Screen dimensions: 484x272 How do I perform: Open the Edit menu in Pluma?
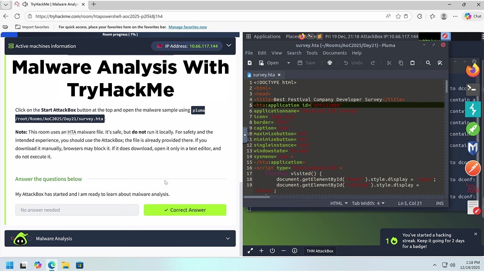click(x=262, y=53)
